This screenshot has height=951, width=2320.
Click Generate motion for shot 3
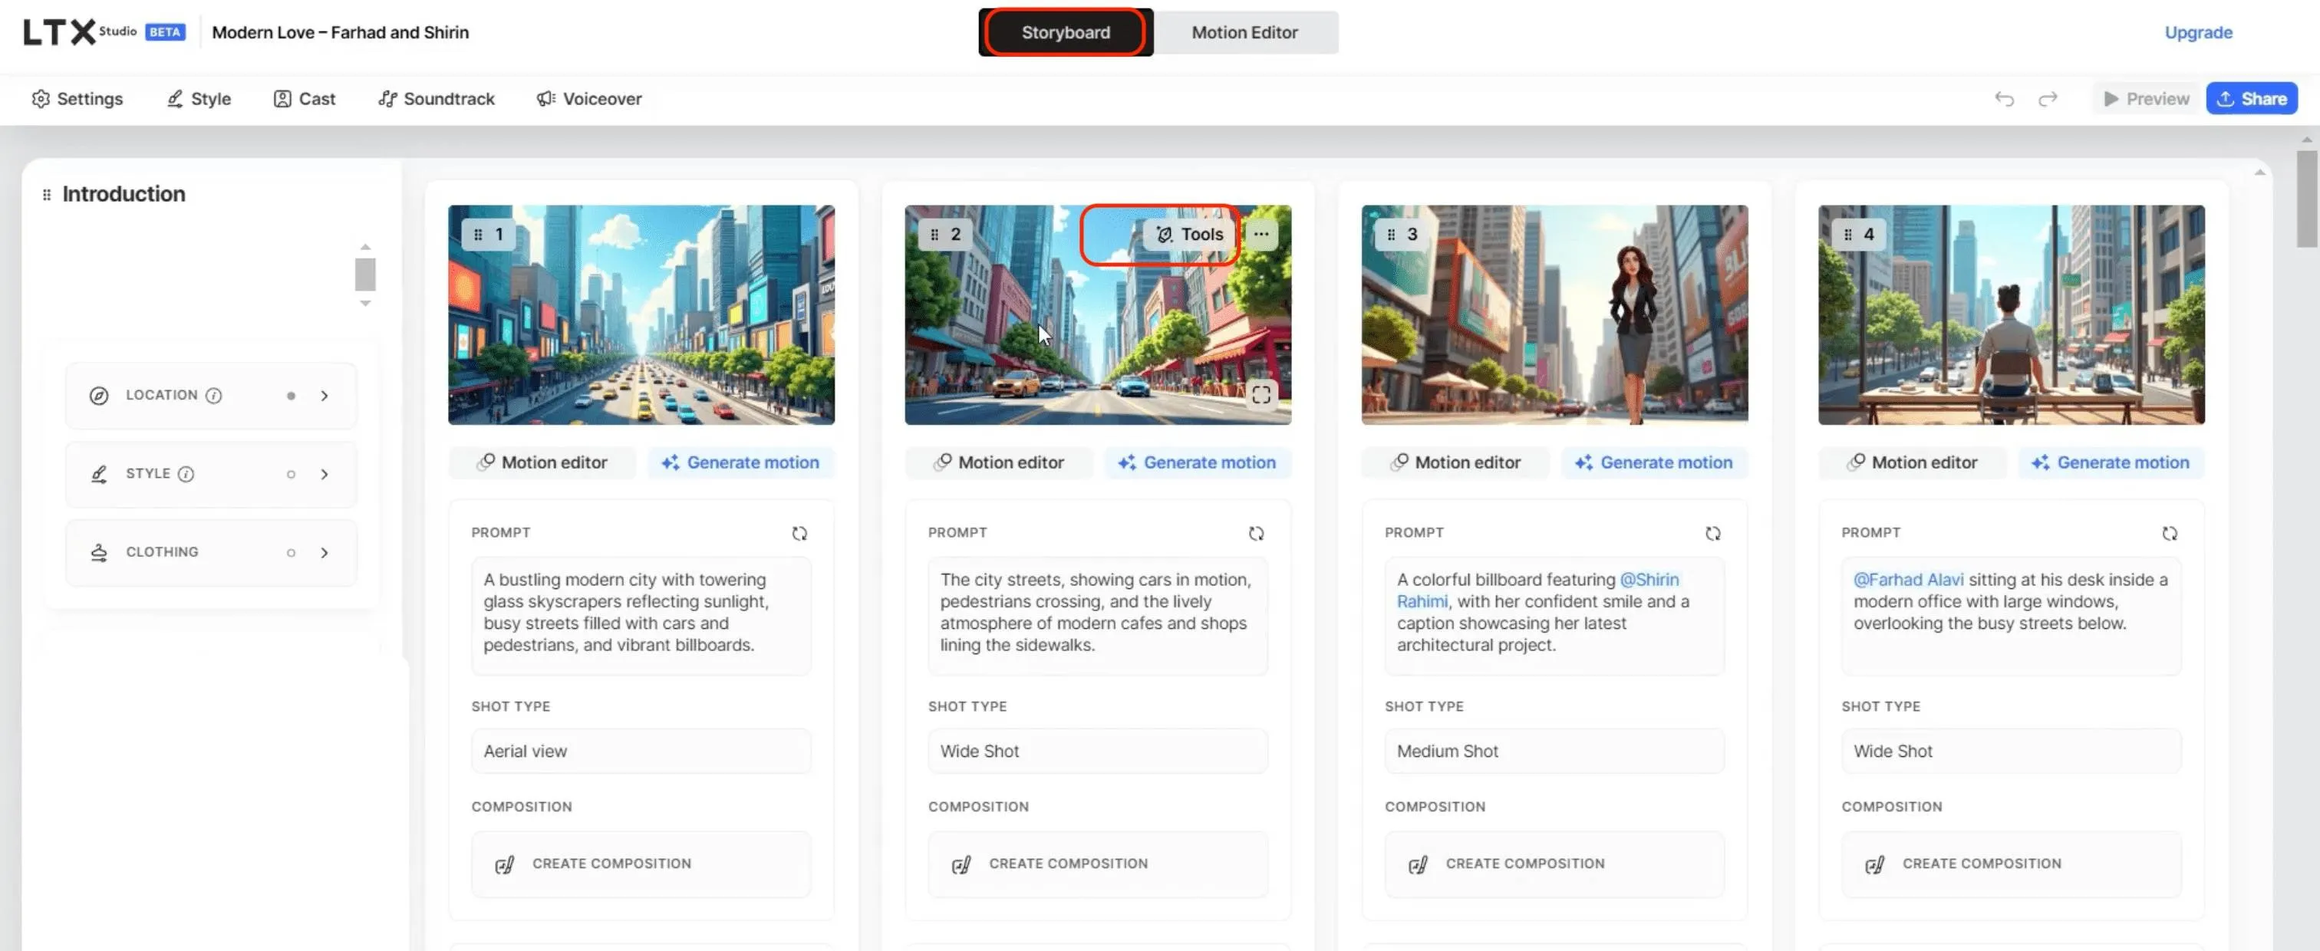pyautogui.click(x=1653, y=462)
